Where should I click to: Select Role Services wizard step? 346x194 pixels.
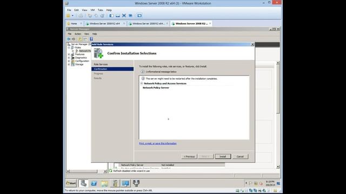pos(101,64)
